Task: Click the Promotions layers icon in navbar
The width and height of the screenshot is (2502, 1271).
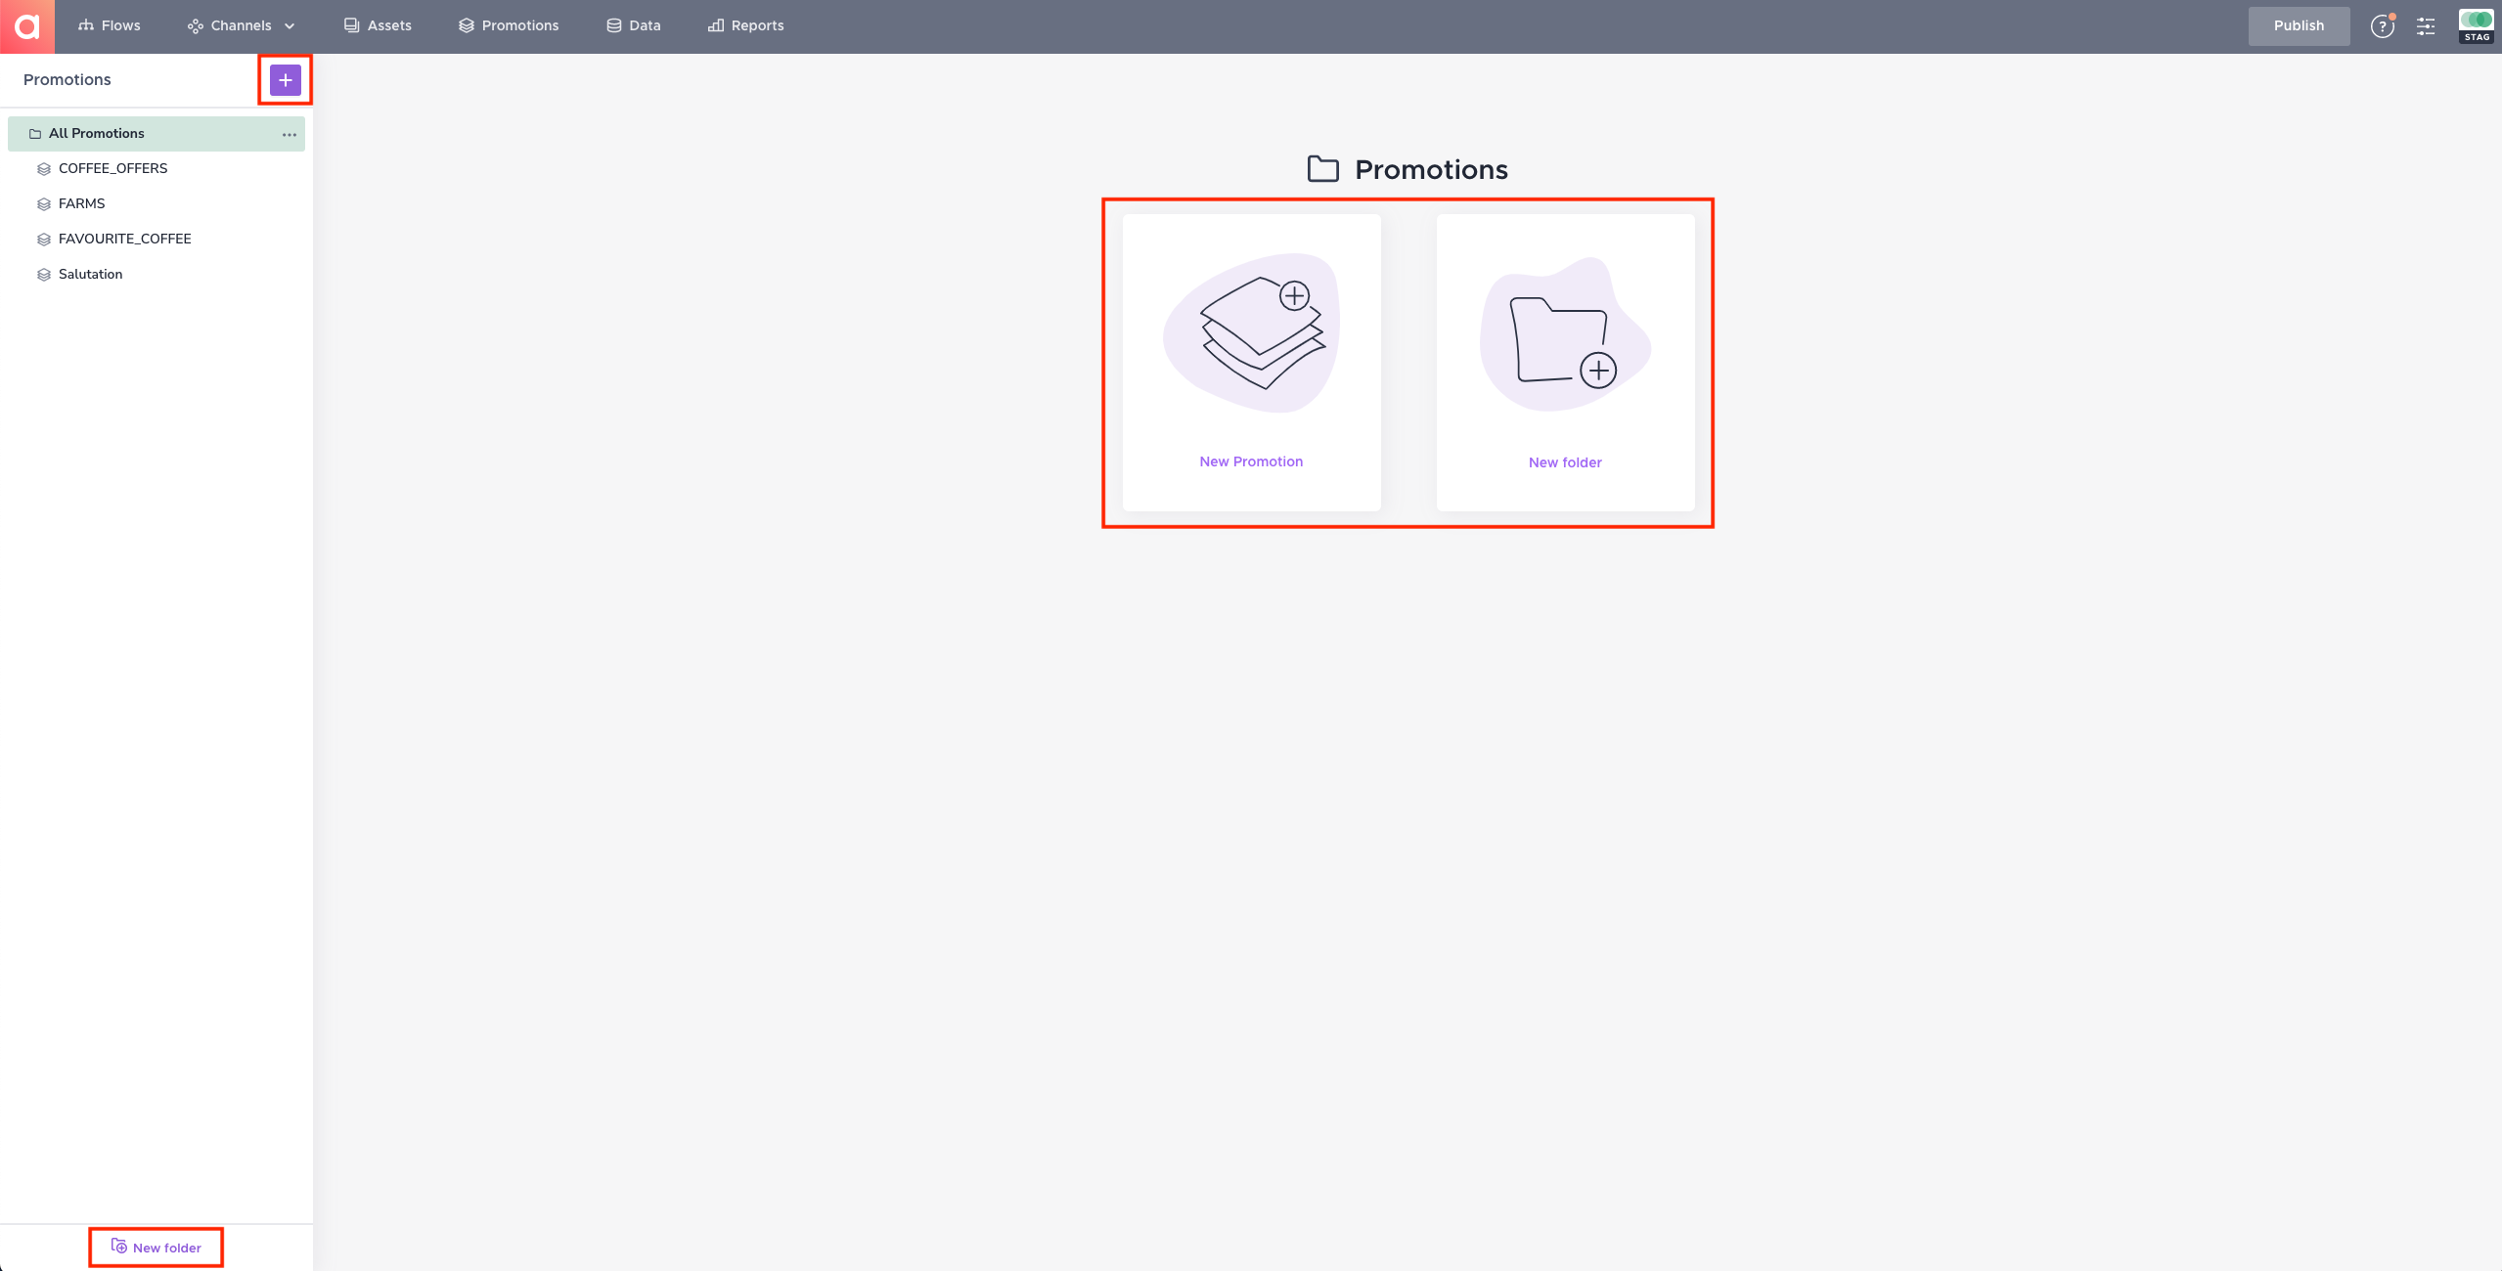Action: pos(467,25)
